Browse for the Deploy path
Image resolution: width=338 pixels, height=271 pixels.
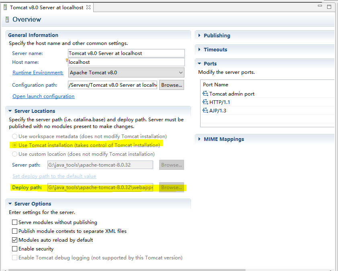tap(172, 187)
